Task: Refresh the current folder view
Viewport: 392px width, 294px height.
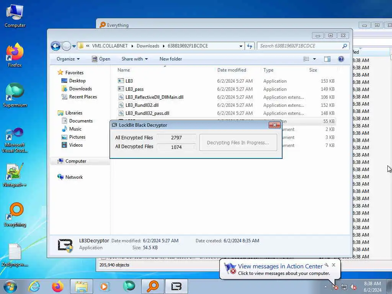Action: tap(250, 46)
